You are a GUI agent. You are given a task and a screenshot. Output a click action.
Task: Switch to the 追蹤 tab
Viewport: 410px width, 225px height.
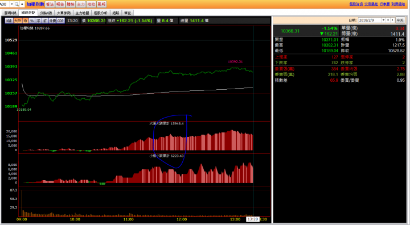tap(116, 13)
